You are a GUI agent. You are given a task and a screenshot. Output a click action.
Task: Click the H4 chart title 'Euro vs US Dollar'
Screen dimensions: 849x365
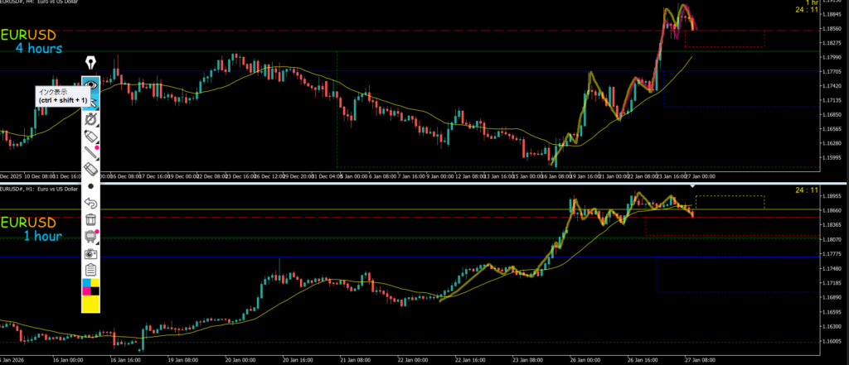[59, 2]
